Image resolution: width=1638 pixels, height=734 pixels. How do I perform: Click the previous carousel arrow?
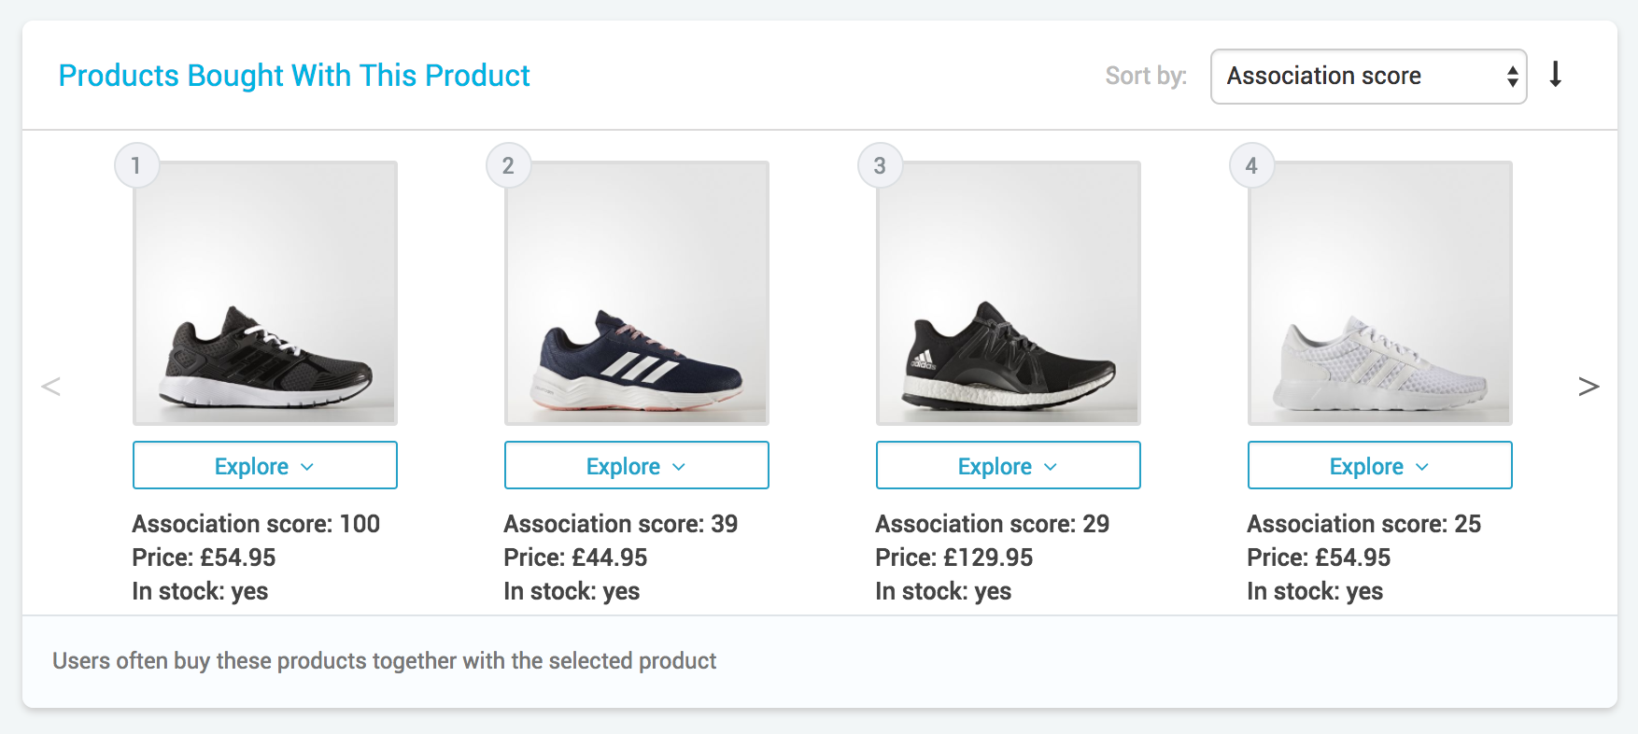click(x=51, y=386)
